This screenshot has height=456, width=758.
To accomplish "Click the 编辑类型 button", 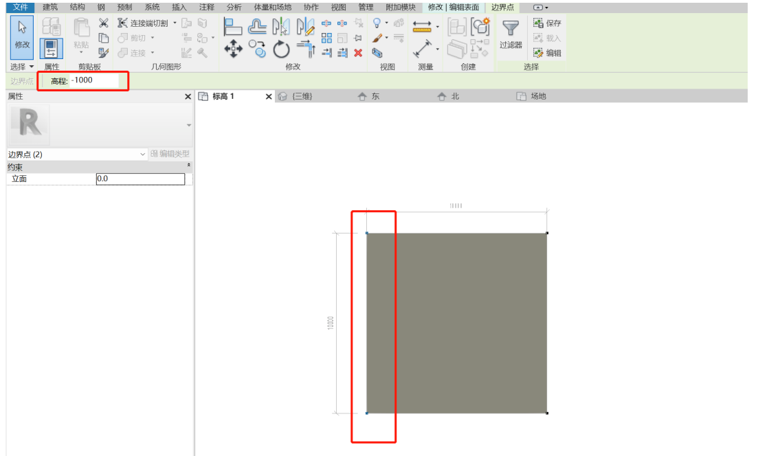I will pyautogui.click(x=170, y=154).
